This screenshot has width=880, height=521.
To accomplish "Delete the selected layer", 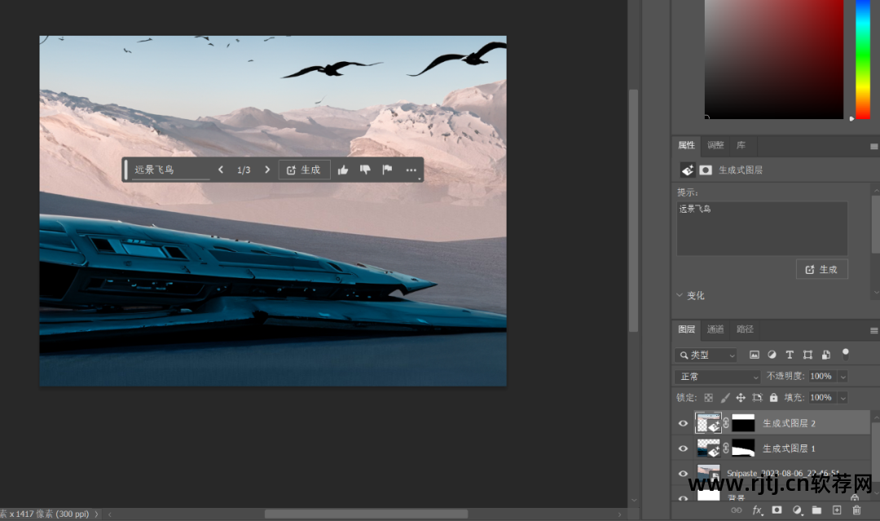I will 856,510.
